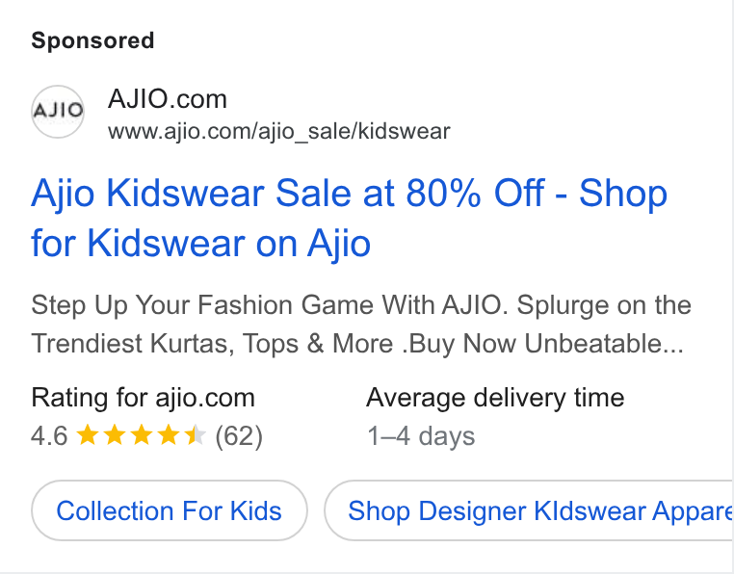This screenshot has width=734, height=574.
Task: Open the 'Collection For Kids' chip
Action: pyautogui.click(x=169, y=510)
